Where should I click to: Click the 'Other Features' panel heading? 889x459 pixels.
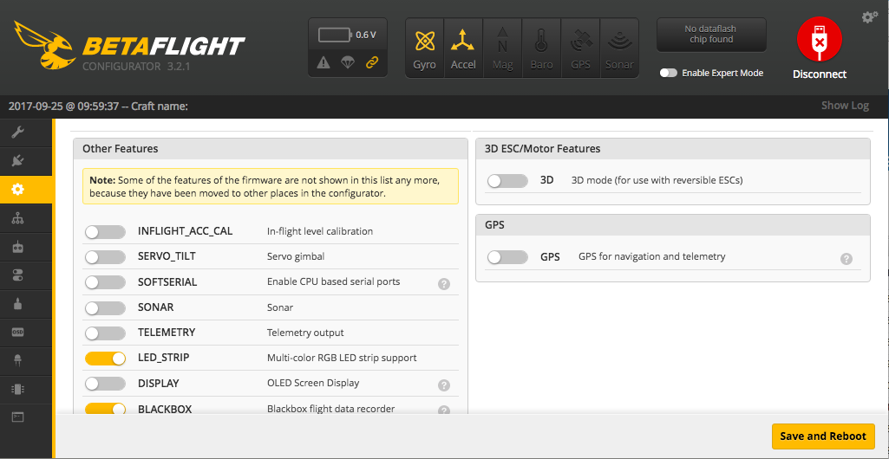121,149
